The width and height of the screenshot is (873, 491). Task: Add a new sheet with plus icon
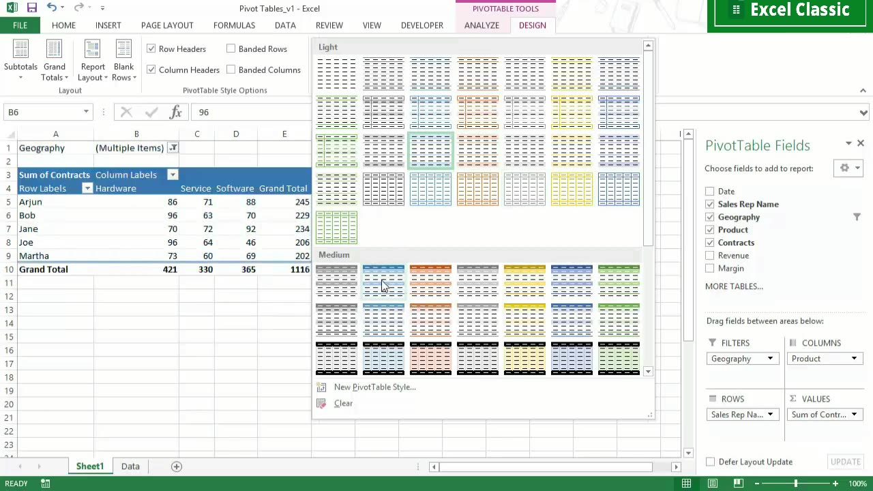(177, 466)
